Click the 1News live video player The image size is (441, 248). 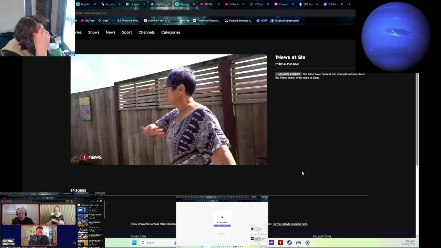coord(169,110)
